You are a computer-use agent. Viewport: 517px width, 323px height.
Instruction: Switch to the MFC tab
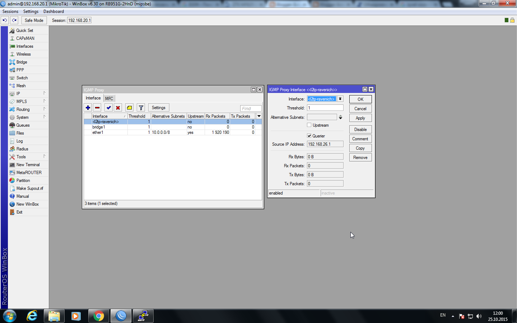pyautogui.click(x=109, y=98)
